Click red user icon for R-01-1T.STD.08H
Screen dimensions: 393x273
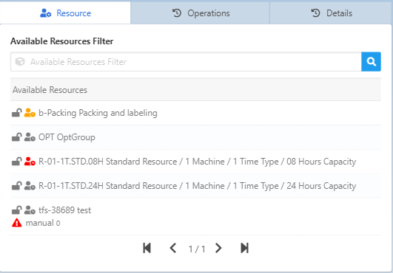tap(30, 162)
